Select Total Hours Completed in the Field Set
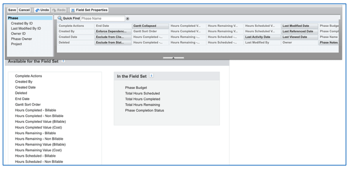The image size is (349, 169). 142,99
